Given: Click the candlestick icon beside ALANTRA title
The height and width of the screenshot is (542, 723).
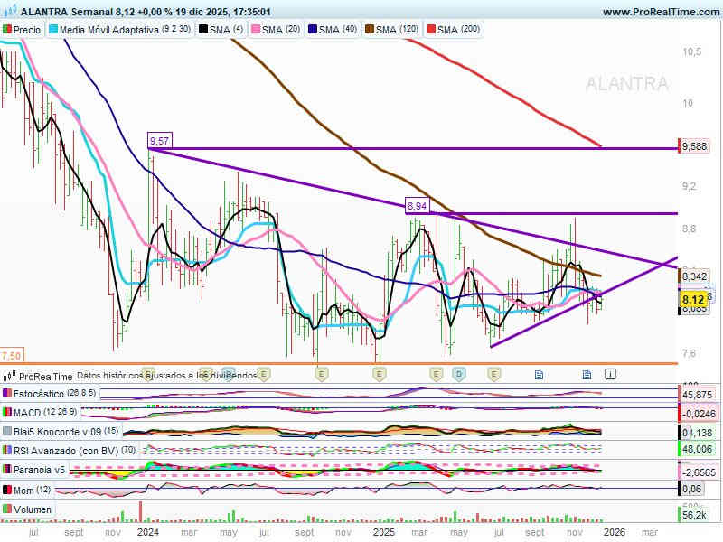Looking at the screenshot, I should (x=9, y=12).
